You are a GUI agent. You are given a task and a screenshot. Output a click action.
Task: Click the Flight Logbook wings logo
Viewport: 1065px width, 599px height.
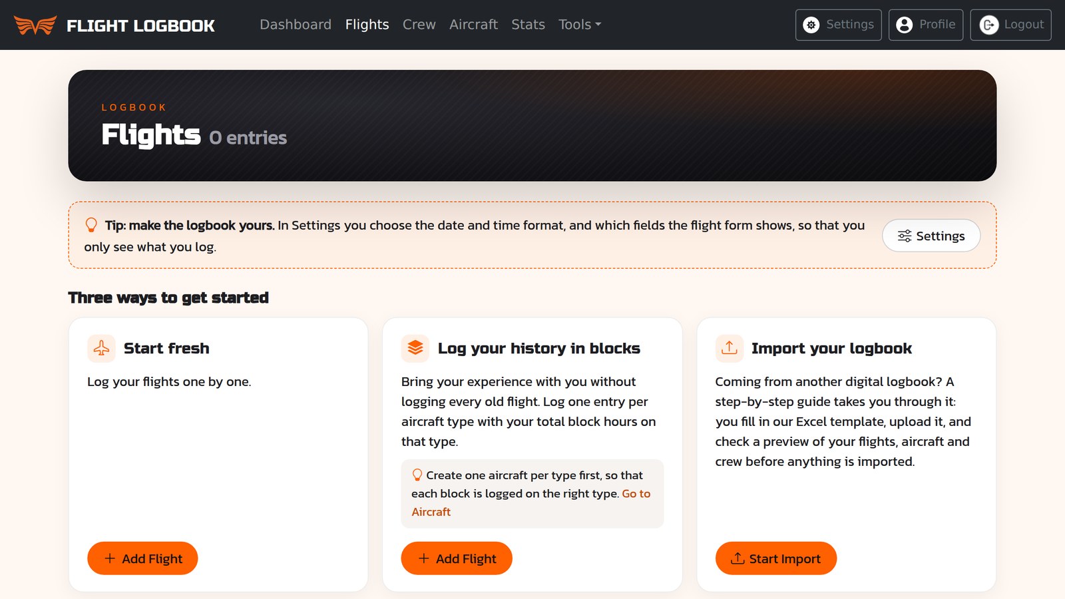[35, 25]
